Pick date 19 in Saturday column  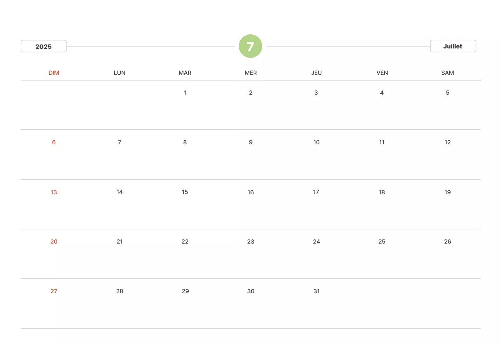(447, 192)
